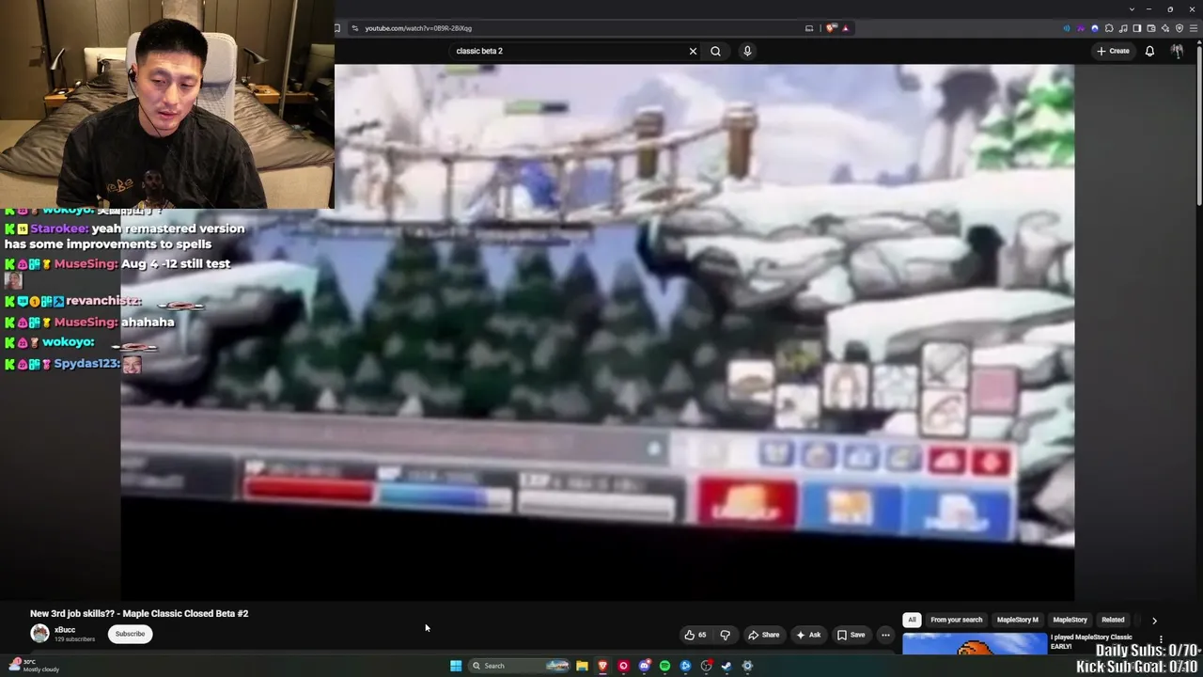Screen dimensions: 1203x677
Task: Open YouTube notifications bell
Action: (x=1149, y=51)
